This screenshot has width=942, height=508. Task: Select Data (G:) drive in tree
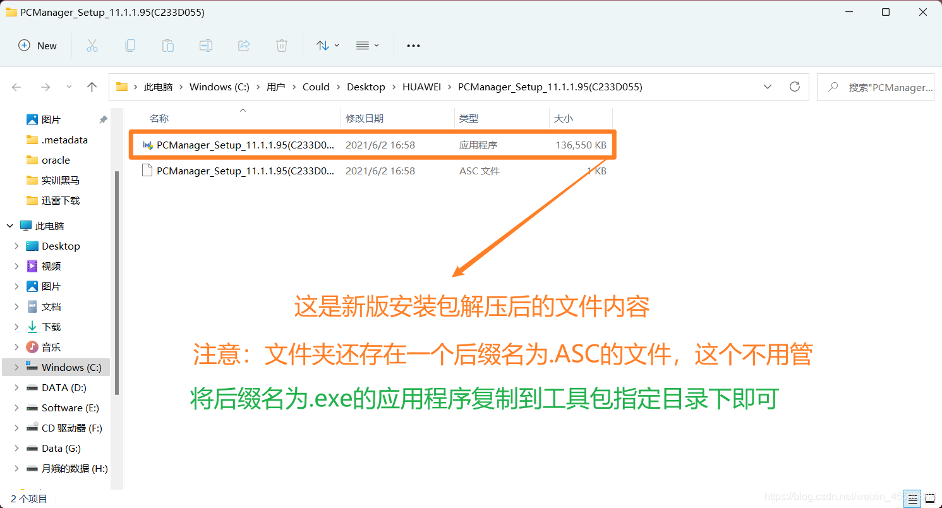pos(61,448)
